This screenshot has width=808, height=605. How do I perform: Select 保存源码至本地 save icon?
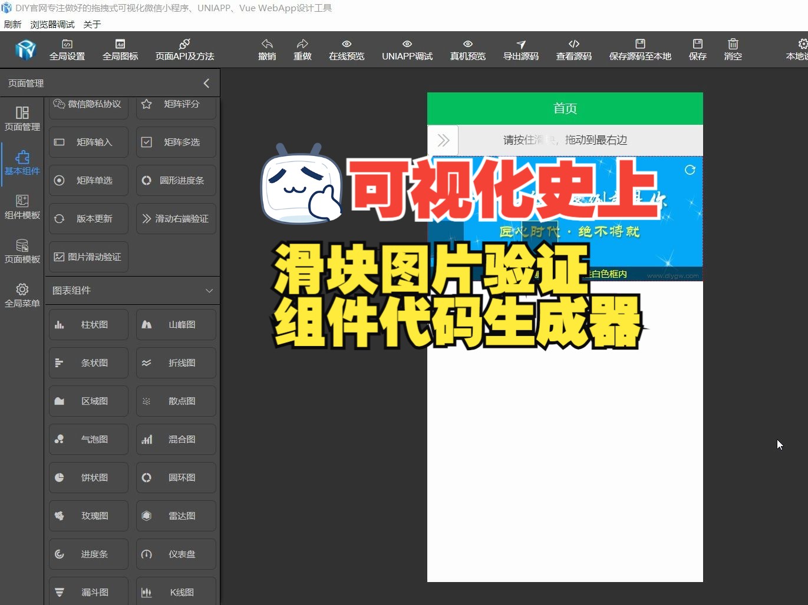[640, 49]
